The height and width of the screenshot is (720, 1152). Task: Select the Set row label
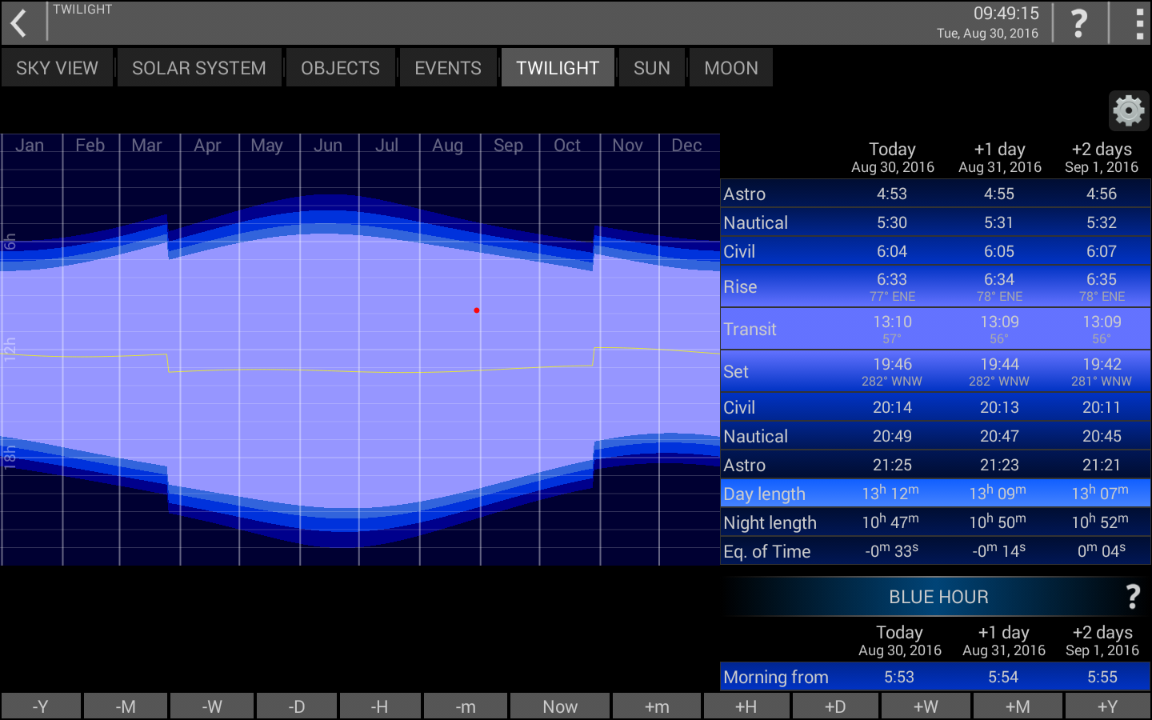[736, 371]
